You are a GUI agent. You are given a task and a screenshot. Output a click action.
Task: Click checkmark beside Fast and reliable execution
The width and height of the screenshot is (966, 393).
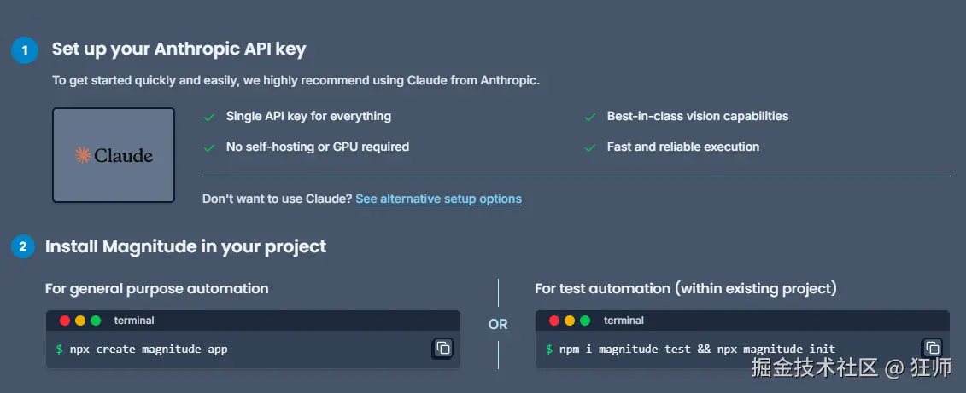tap(589, 147)
